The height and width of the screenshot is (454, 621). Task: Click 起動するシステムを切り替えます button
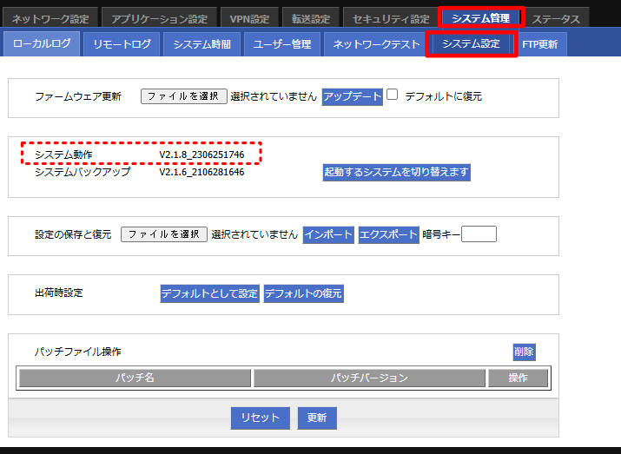pyautogui.click(x=396, y=172)
